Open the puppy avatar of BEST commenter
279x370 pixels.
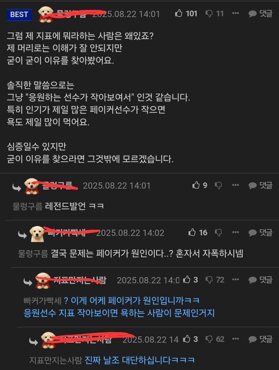click(x=46, y=15)
